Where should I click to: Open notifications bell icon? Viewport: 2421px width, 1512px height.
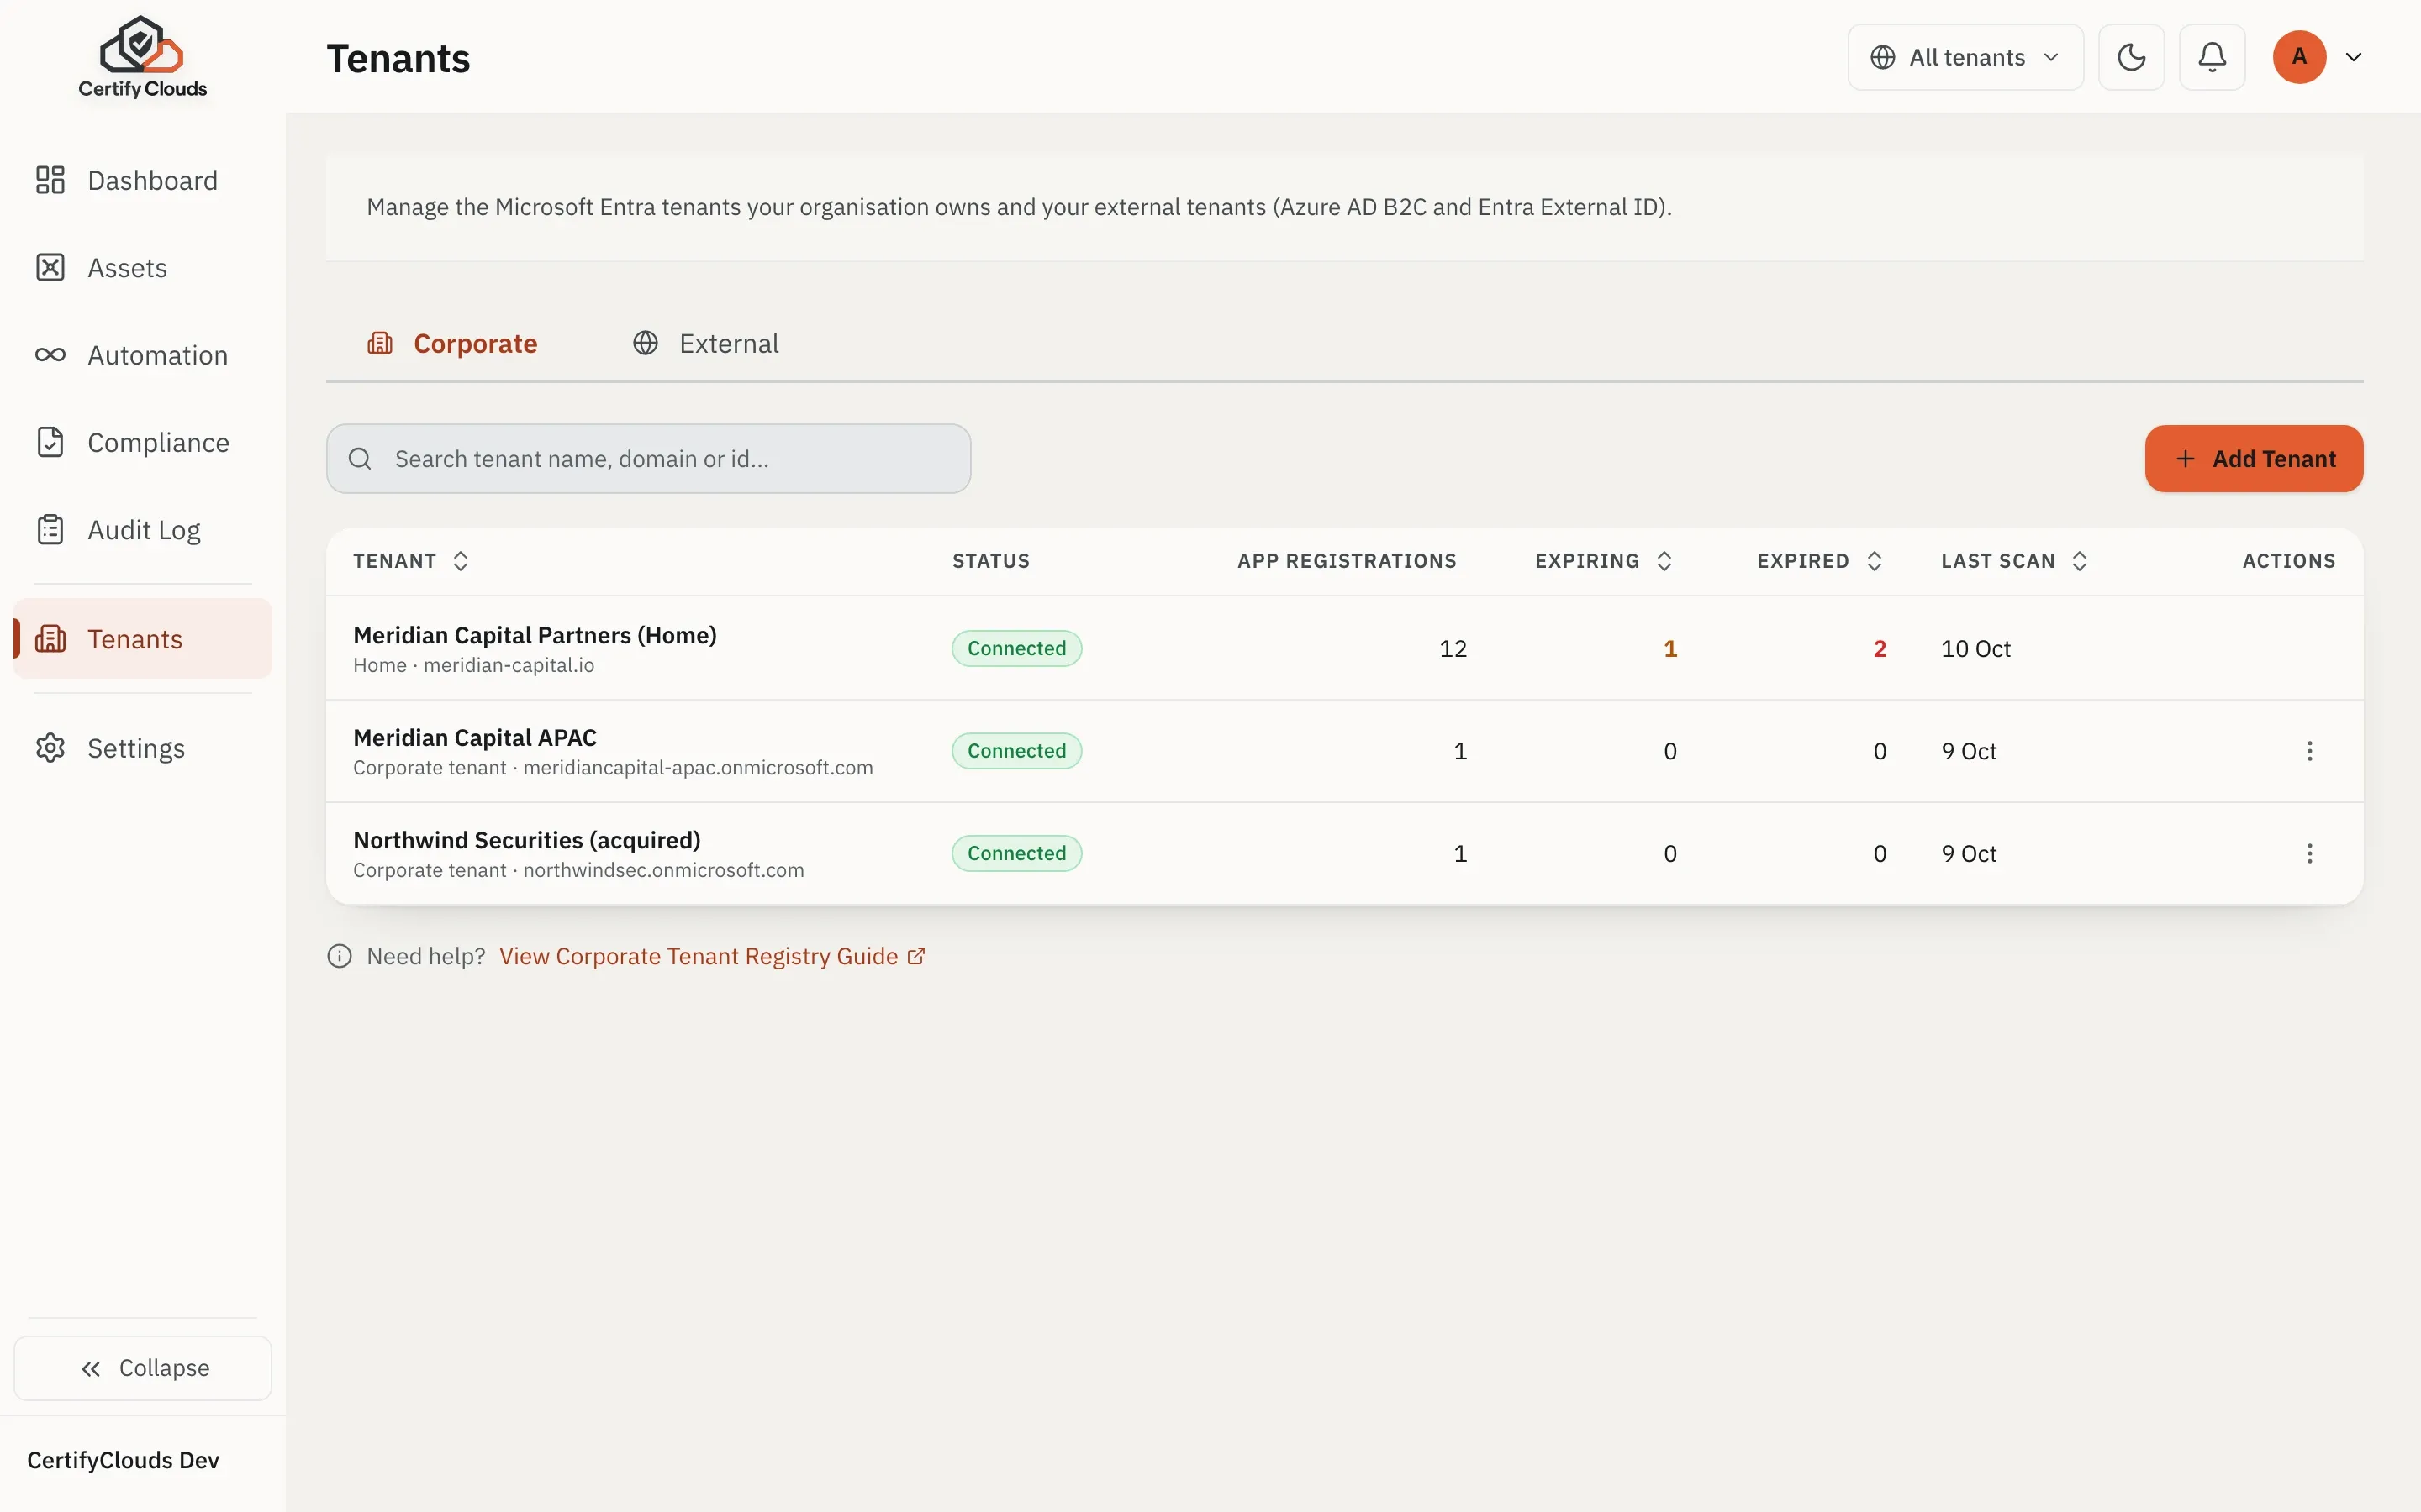(x=2212, y=57)
